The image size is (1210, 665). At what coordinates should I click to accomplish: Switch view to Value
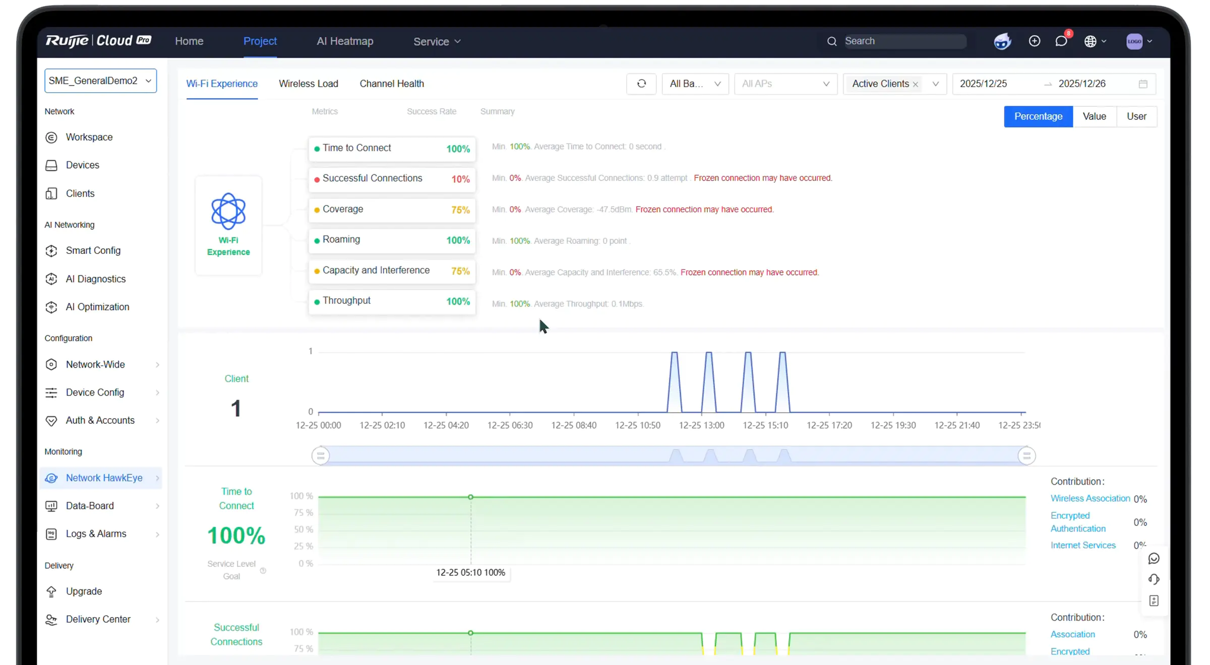(x=1094, y=116)
